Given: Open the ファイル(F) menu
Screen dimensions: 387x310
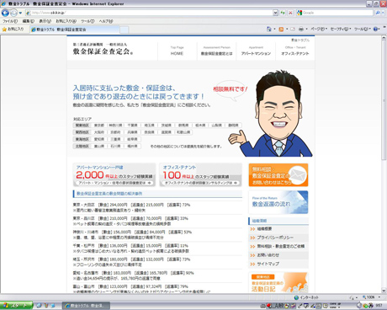Looking at the screenshot, I should coord(10,21).
